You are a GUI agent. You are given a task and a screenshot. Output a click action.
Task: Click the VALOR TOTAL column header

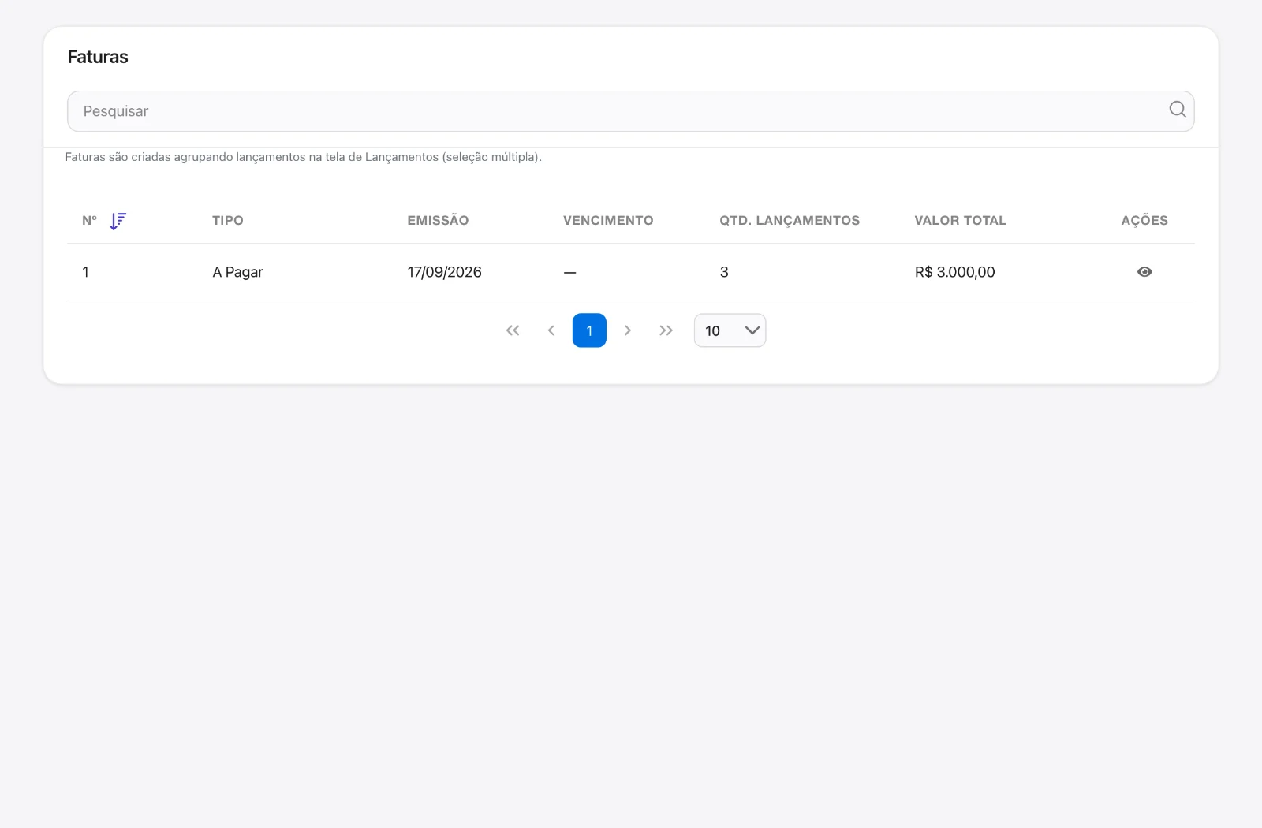click(x=960, y=221)
